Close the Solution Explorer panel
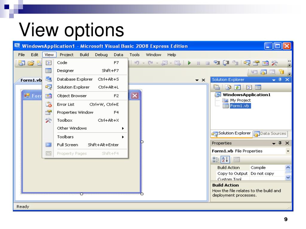 287,79
